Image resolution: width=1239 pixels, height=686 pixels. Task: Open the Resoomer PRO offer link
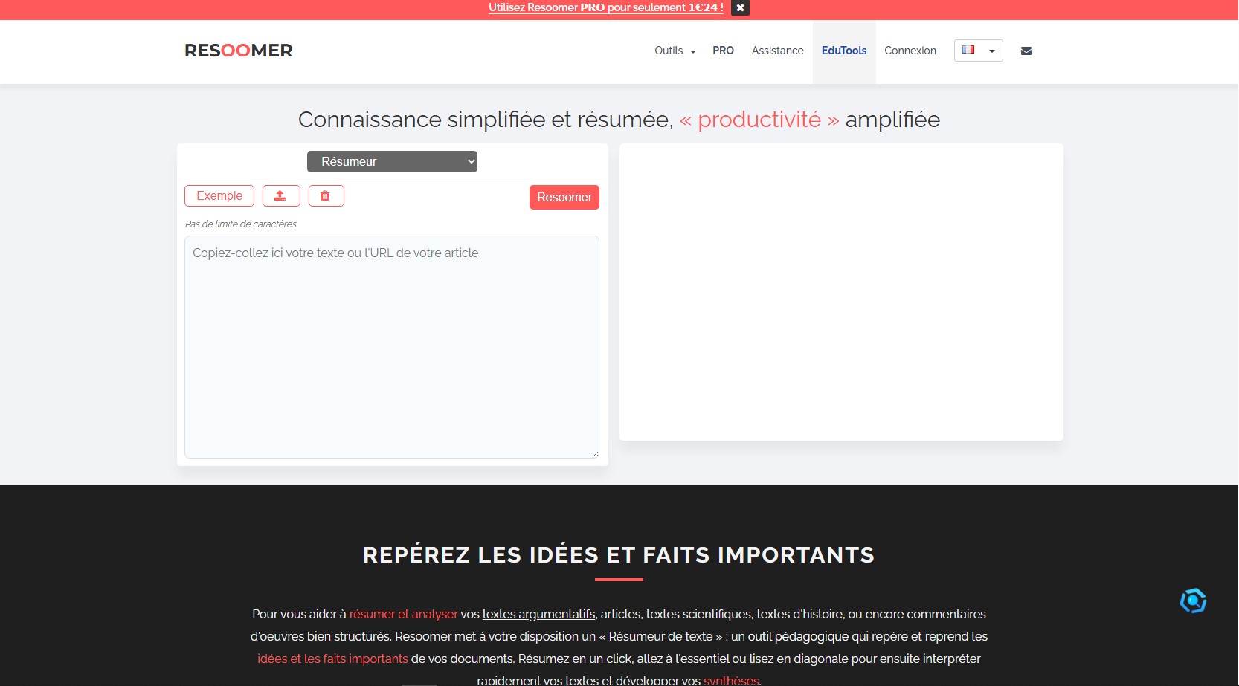(605, 7)
